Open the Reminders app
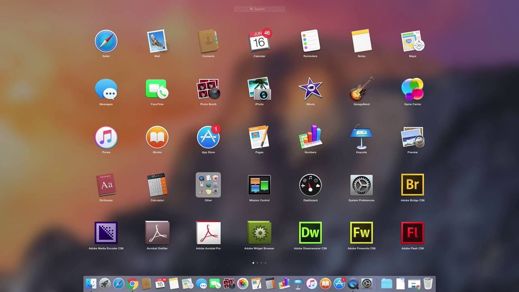The image size is (519, 292). [310, 41]
